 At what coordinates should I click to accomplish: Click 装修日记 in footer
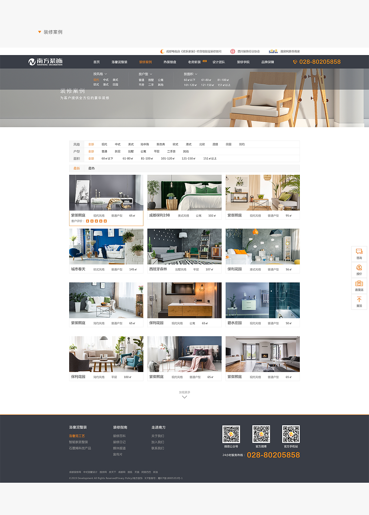pos(119,442)
